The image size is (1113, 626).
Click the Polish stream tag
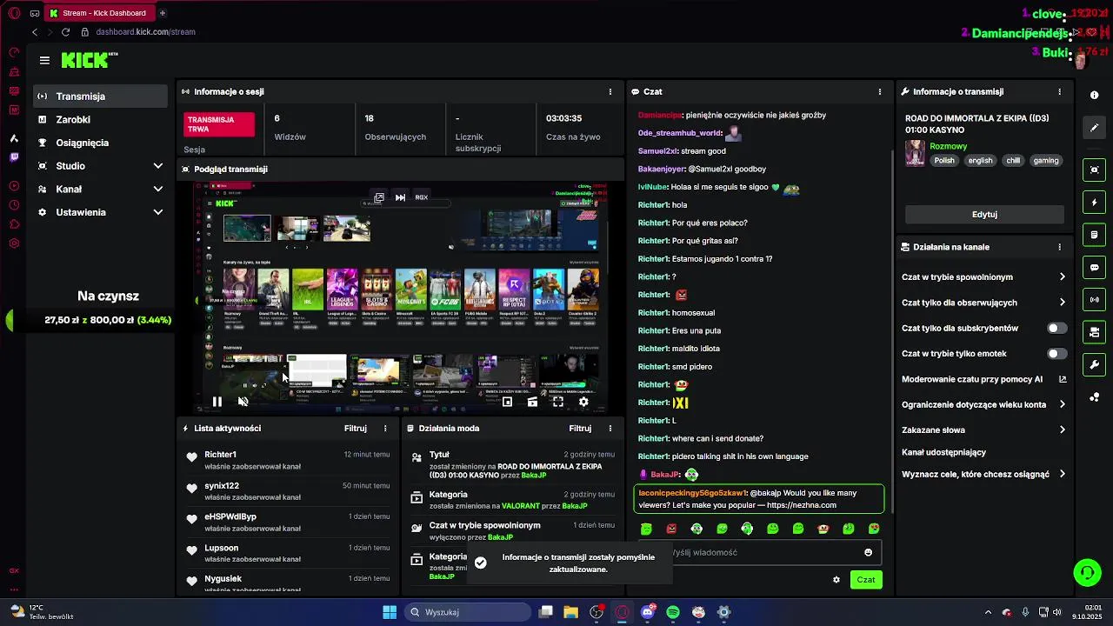[x=944, y=161]
